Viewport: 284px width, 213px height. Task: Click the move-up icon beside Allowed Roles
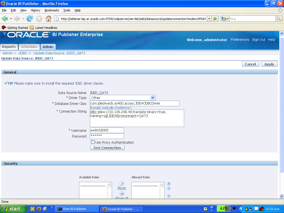click(x=169, y=188)
